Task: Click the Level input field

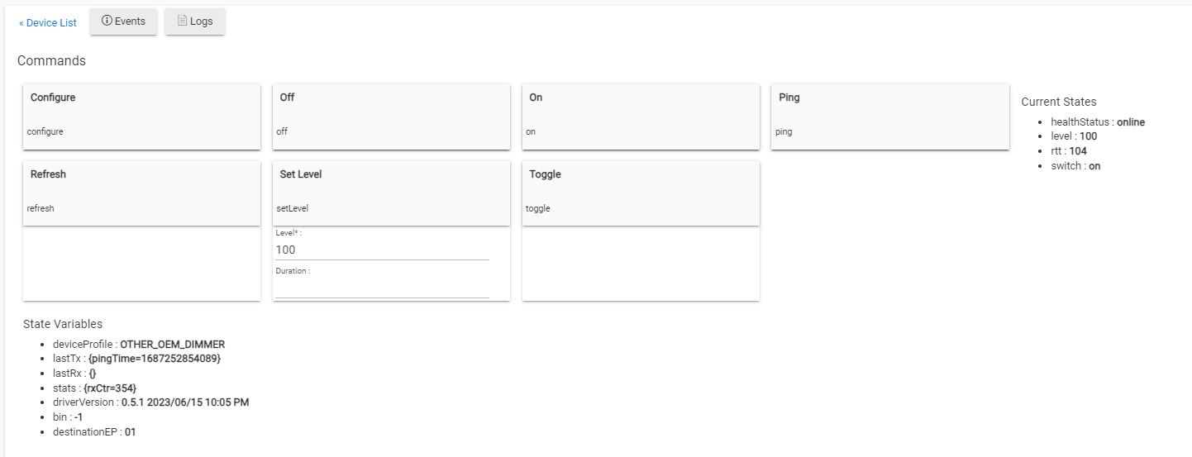Action: click(382, 250)
